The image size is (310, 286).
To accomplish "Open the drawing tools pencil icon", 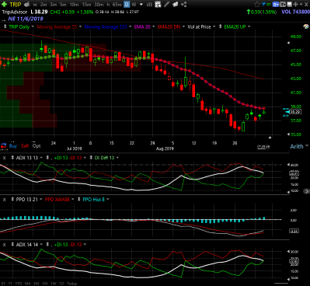I will click(x=167, y=5).
